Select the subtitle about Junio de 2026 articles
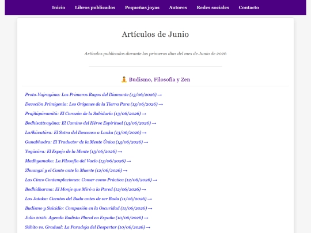The height and width of the screenshot is (233, 311). (155, 54)
